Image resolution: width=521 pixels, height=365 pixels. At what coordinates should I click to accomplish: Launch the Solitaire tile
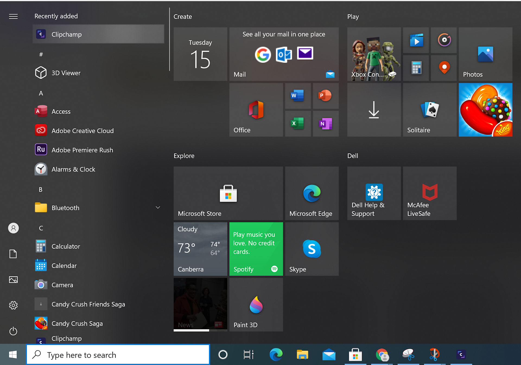430,110
